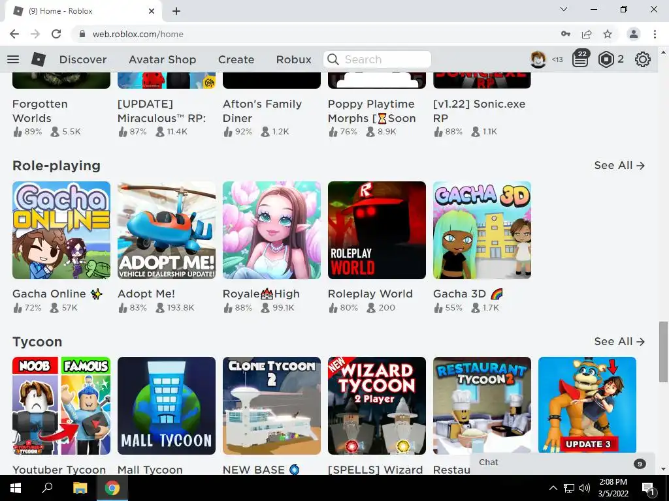The width and height of the screenshot is (669, 501).
Task: Open Wizard Tycoon 2 Player thumbnail
Action: (377, 406)
